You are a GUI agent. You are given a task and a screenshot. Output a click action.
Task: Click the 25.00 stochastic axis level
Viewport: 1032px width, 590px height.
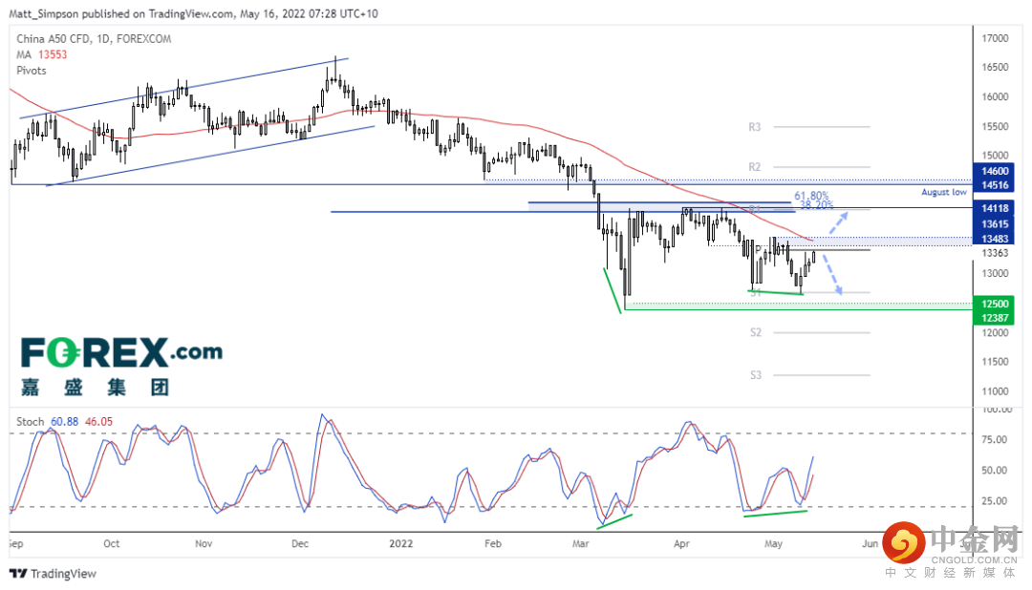click(995, 501)
